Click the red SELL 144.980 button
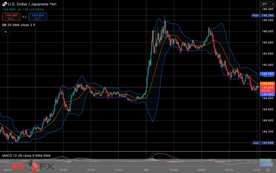Screen dimensions: 276x173 pyautogui.click(x=11, y=17)
